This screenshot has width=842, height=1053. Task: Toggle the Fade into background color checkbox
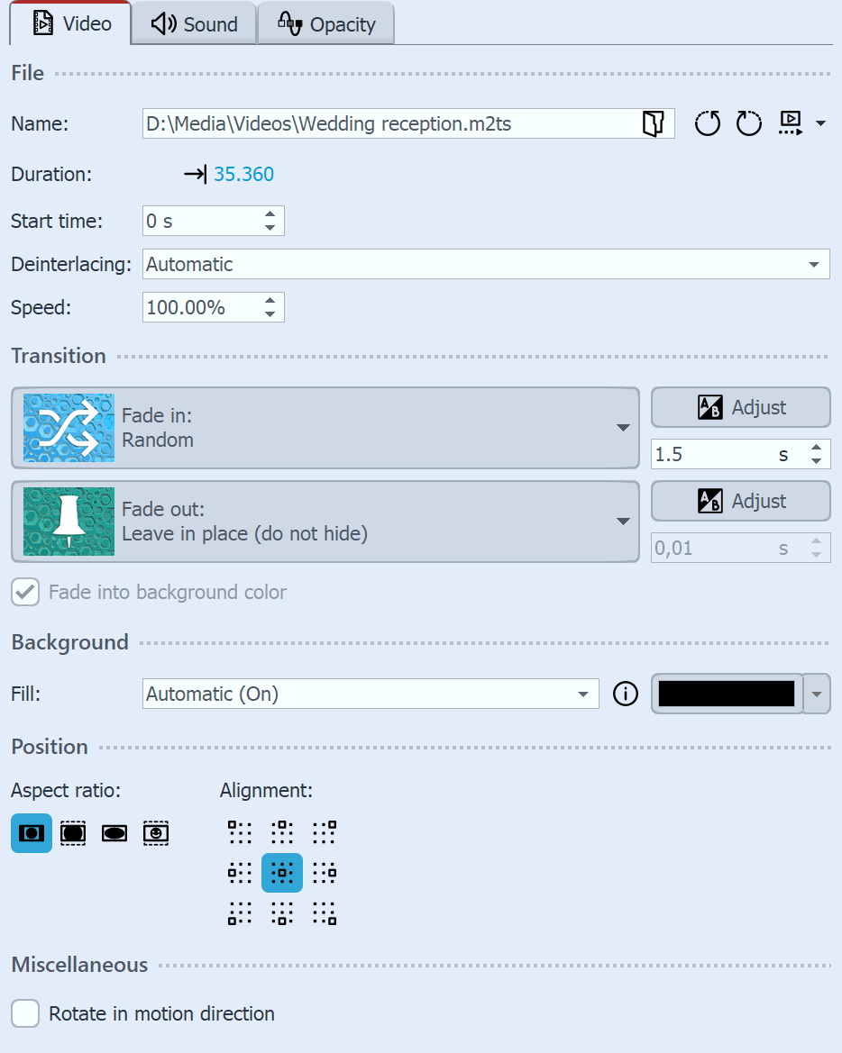coord(25,592)
